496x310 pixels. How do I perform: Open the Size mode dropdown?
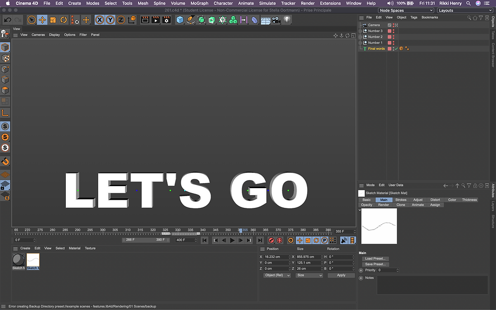pos(309,275)
